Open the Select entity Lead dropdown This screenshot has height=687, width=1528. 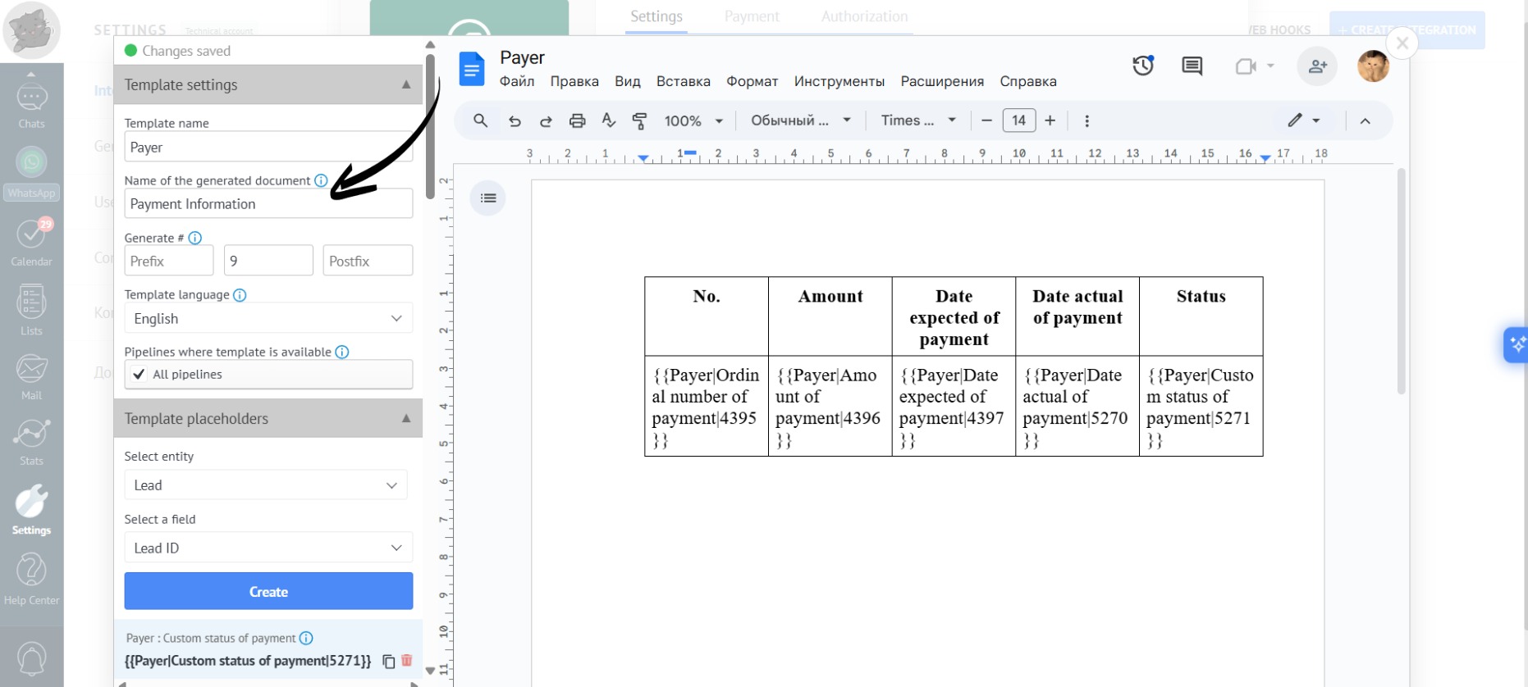tap(266, 485)
